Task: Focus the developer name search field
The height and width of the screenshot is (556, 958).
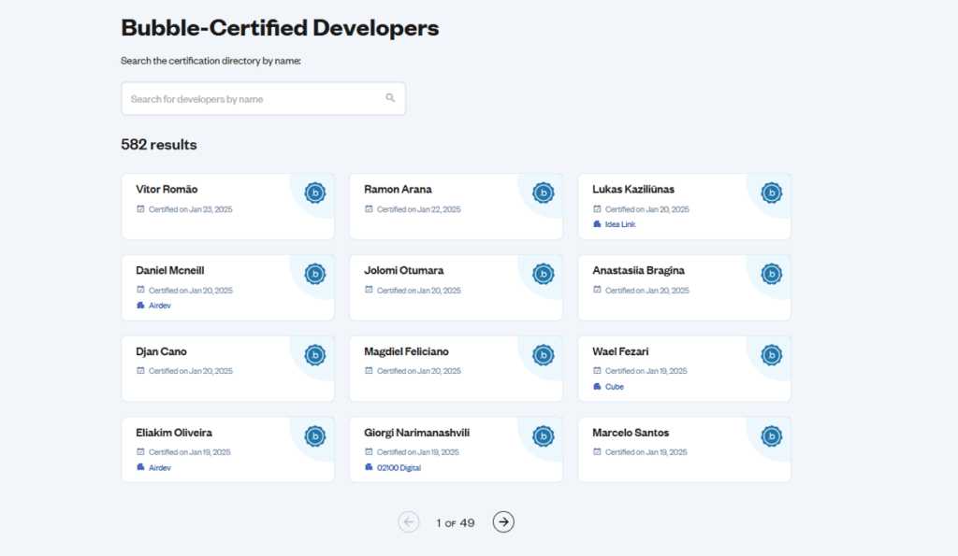Action: click(x=263, y=98)
